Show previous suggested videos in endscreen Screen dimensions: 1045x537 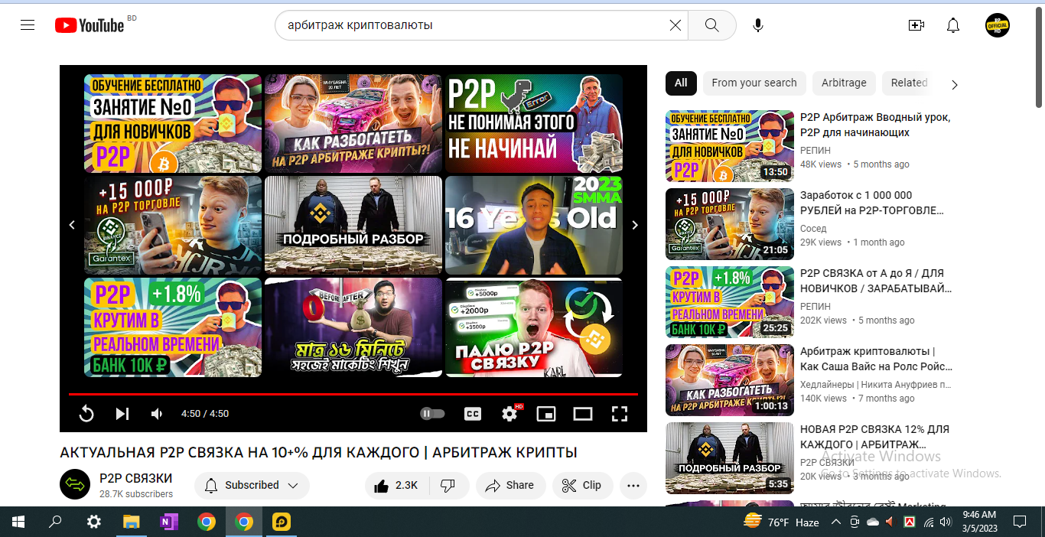click(x=72, y=225)
